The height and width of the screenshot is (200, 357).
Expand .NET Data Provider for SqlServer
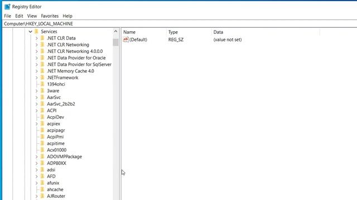click(x=37, y=64)
